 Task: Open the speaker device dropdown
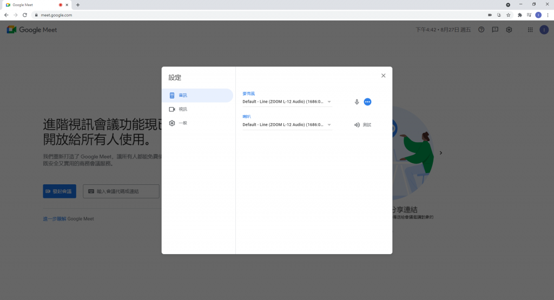coord(287,124)
